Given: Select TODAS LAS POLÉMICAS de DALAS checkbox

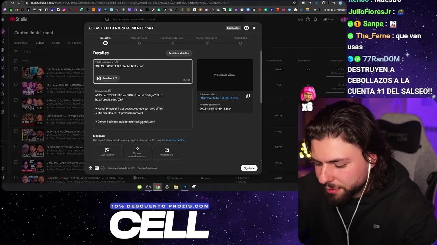Looking at the screenshot, I should click(16, 131).
